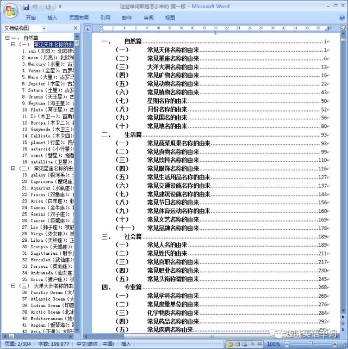Click the 100% zoom level button
This screenshot has height=349, width=348.
[273, 344]
